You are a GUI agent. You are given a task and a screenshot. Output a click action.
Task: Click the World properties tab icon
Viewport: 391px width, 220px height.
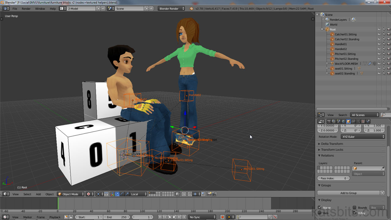(344, 121)
